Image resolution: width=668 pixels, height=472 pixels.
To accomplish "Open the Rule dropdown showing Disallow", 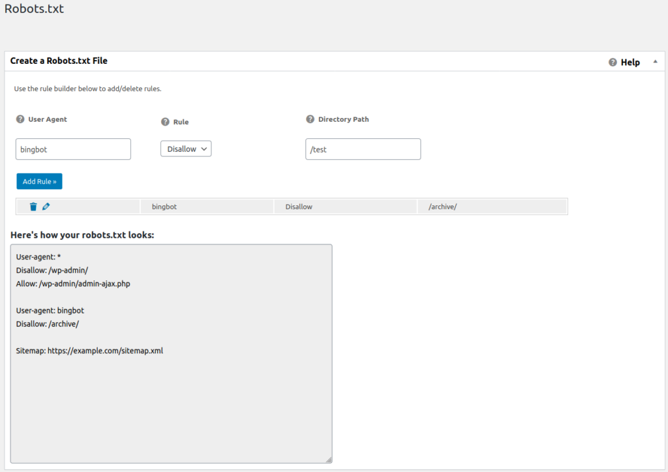I will point(186,149).
